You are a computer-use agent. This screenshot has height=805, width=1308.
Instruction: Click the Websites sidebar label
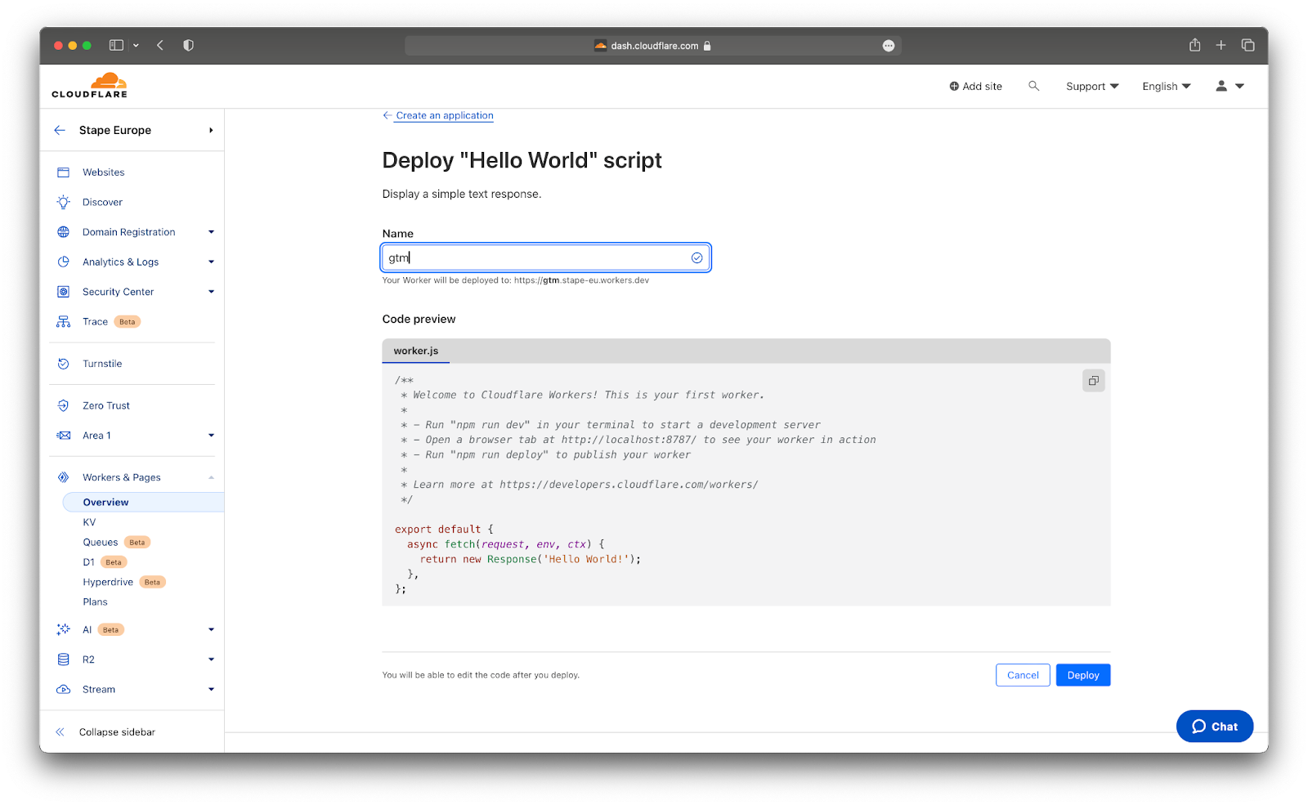point(104,172)
